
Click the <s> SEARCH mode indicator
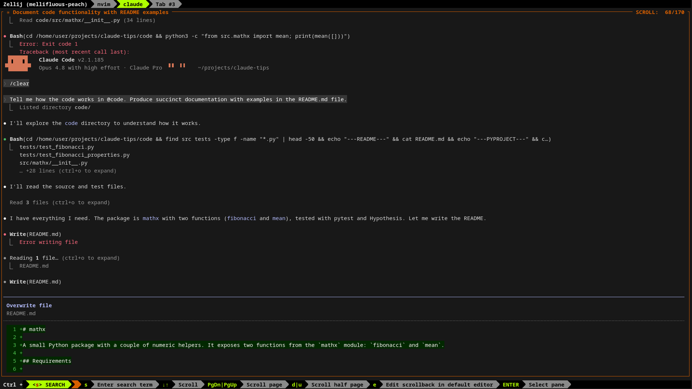(x=49, y=385)
